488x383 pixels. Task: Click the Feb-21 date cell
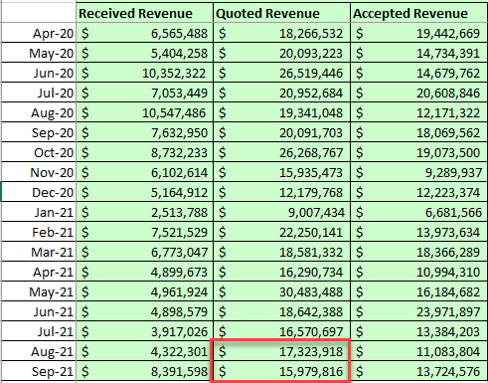pos(39,232)
